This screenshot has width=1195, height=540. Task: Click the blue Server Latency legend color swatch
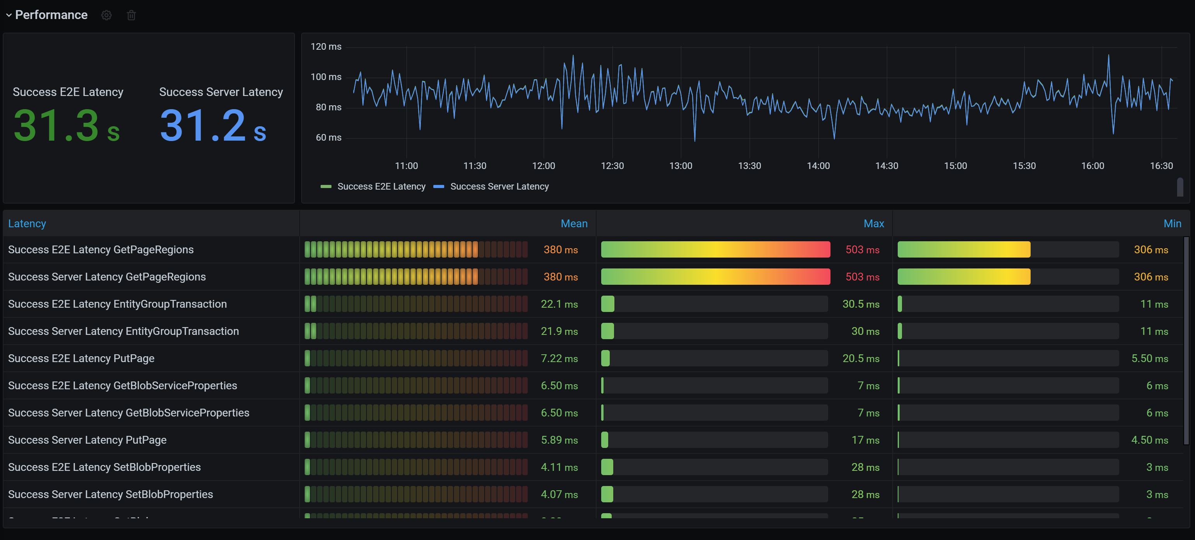tap(438, 186)
